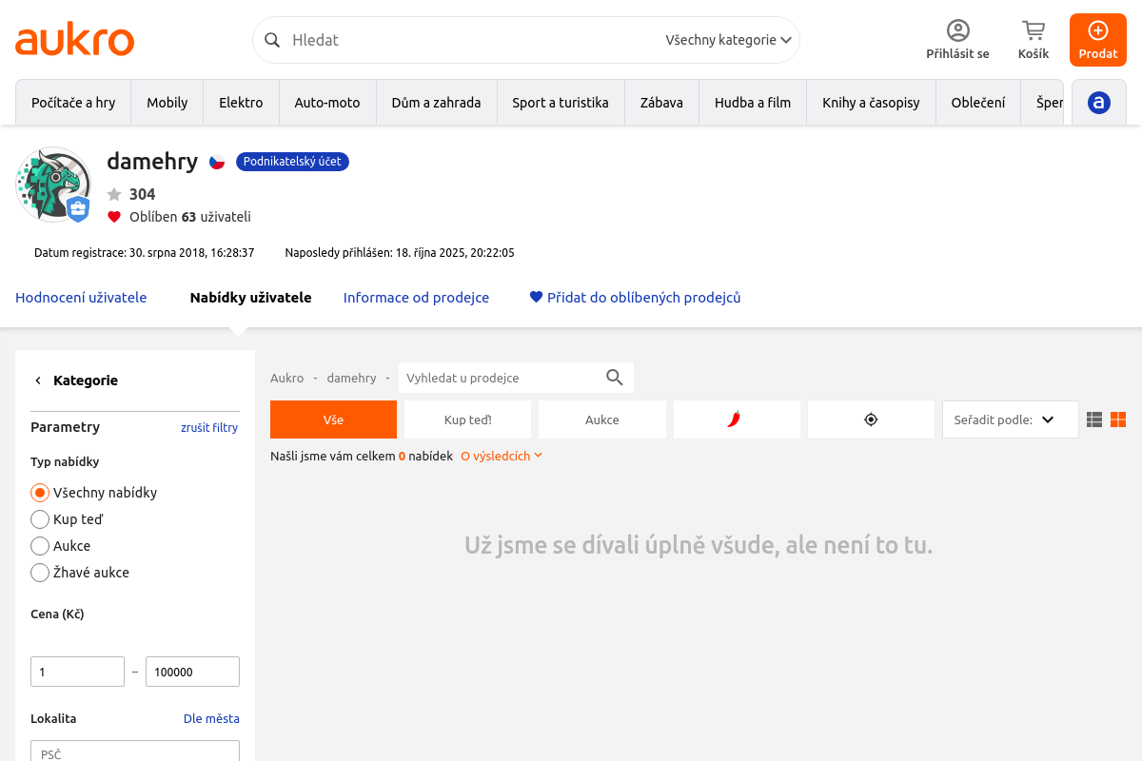
Task: Open Knihy a časopisy category
Action: [x=871, y=103]
